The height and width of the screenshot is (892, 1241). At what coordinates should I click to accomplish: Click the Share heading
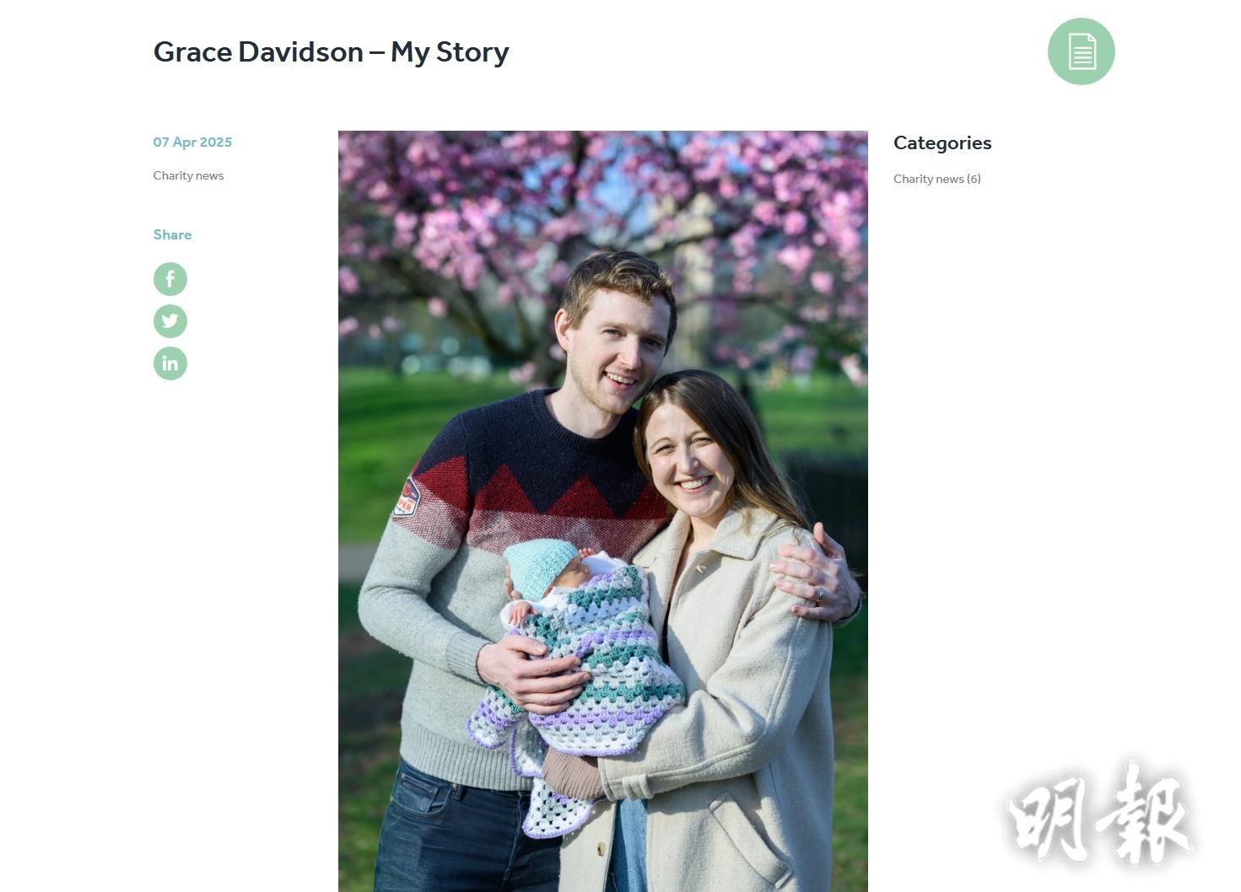tap(172, 234)
